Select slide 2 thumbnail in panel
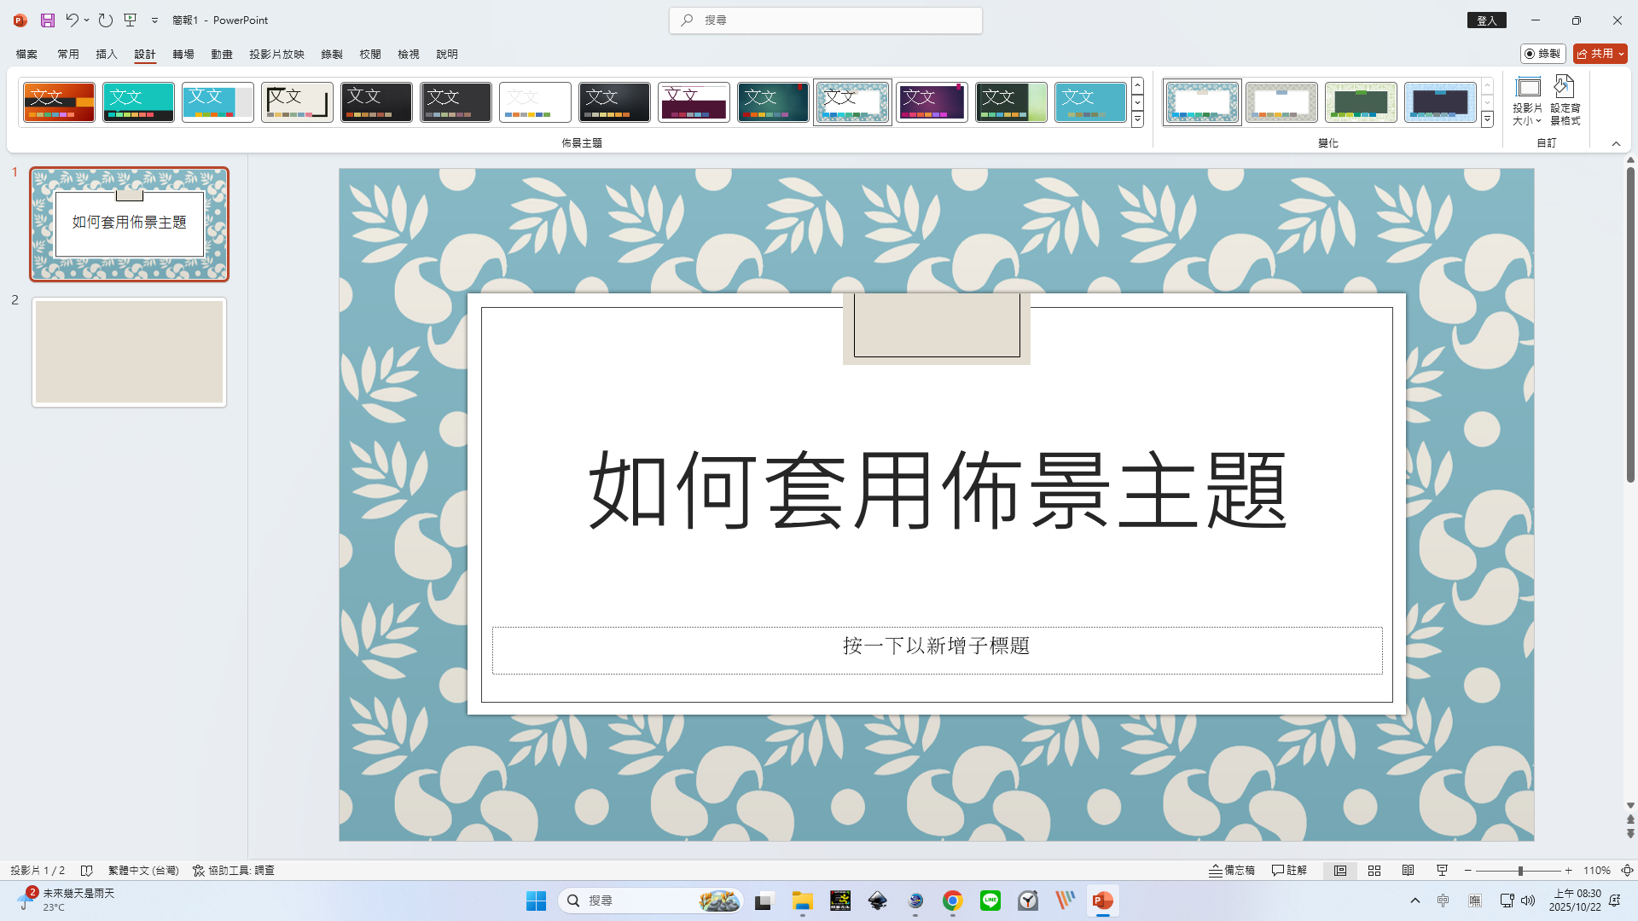The width and height of the screenshot is (1638, 921). (130, 352)
